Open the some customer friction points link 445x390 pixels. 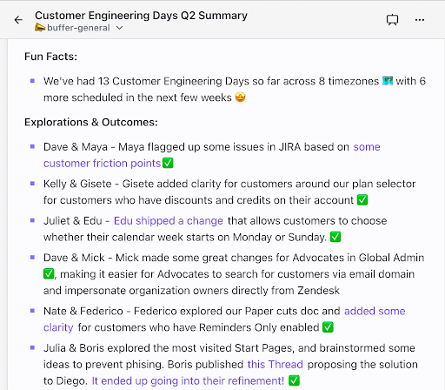(211, 155)
